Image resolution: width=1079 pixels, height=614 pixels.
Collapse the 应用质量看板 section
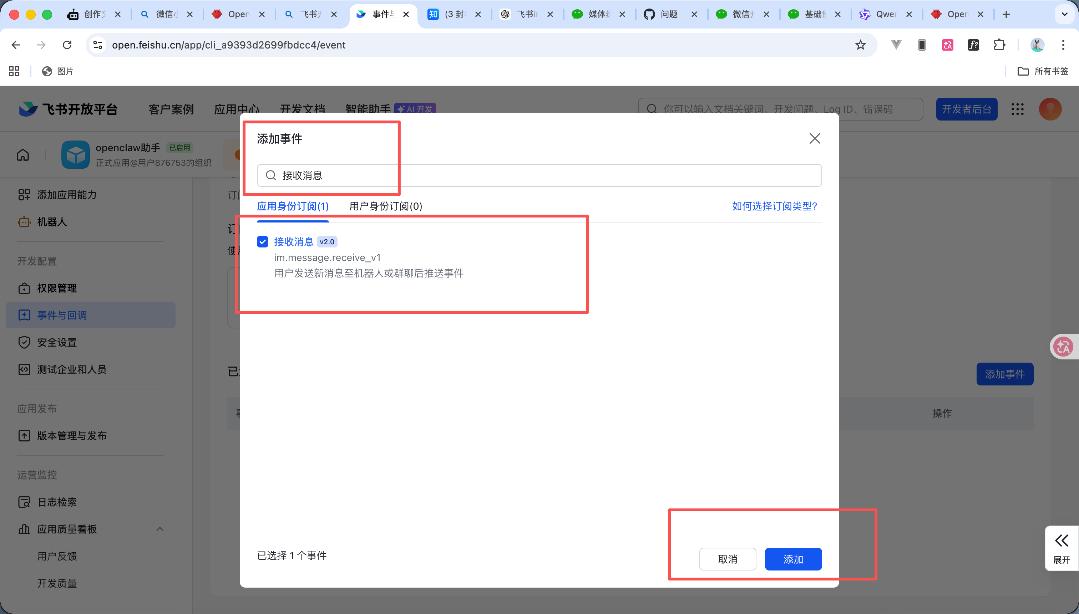coord(159,528)
